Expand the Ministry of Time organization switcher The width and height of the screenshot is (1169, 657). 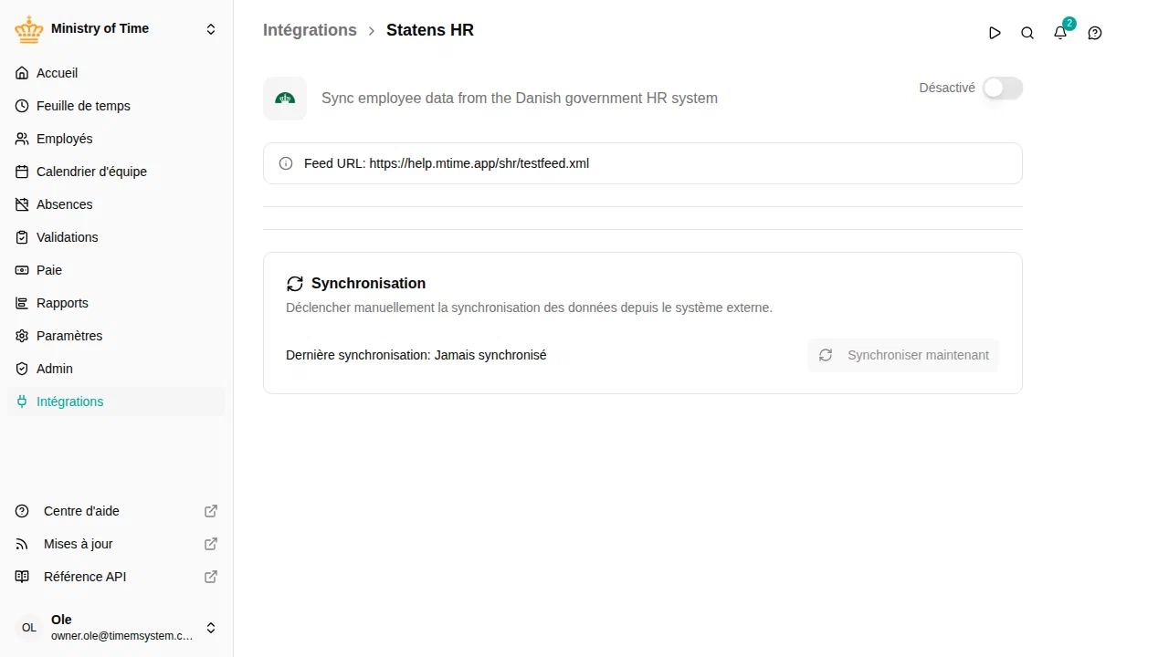(211, 29)
